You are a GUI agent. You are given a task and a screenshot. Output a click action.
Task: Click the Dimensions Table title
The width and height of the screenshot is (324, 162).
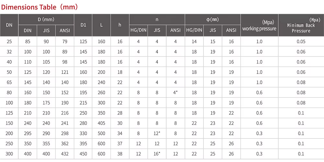click(40, 6)
